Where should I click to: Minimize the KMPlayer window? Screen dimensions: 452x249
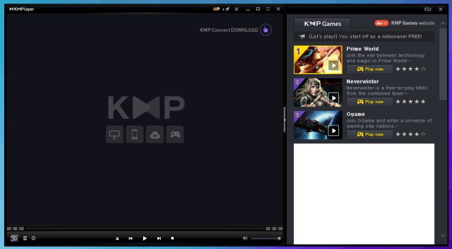tap(248, 9)
